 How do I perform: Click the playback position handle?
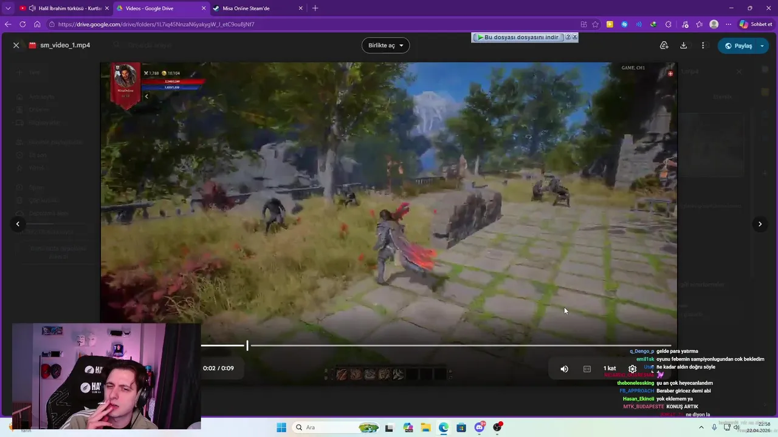(247, 345)
